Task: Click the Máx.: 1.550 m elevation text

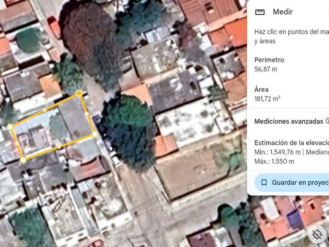Action: pyautogui.click(x=274, y=162)
